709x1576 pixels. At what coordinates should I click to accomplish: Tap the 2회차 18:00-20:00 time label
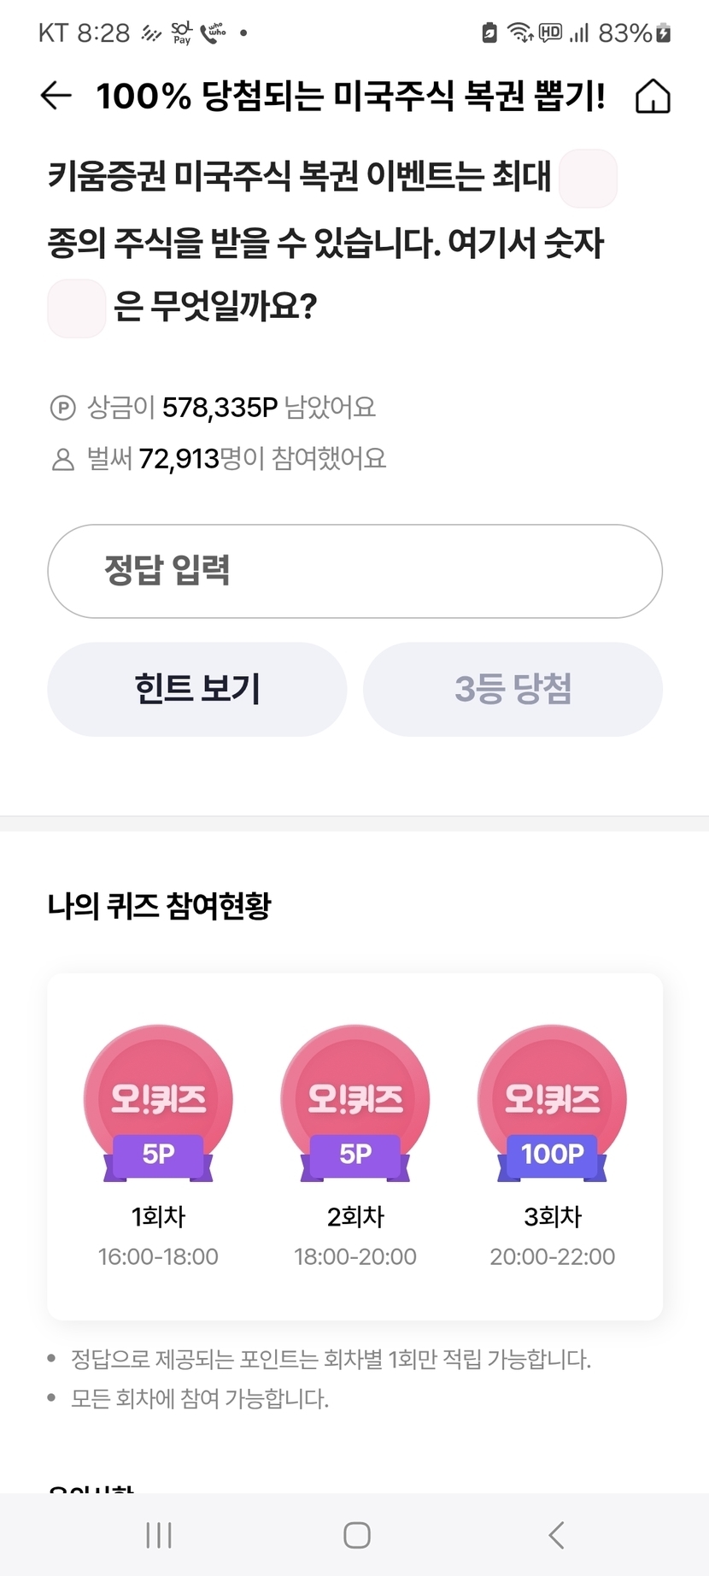click(355, 1256)
